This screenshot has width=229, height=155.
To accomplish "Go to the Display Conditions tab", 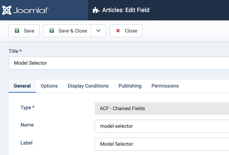I will coord(88,86).
